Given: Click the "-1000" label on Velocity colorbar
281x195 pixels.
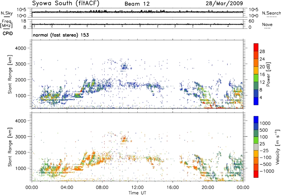Looking at the screenshot, I should pos(267,171).
